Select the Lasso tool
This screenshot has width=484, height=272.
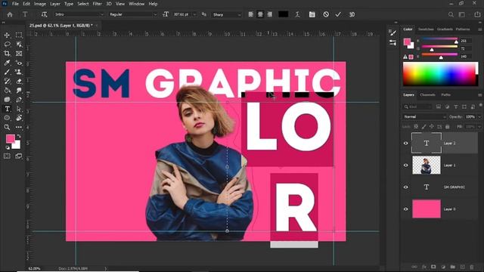(7, 45)
